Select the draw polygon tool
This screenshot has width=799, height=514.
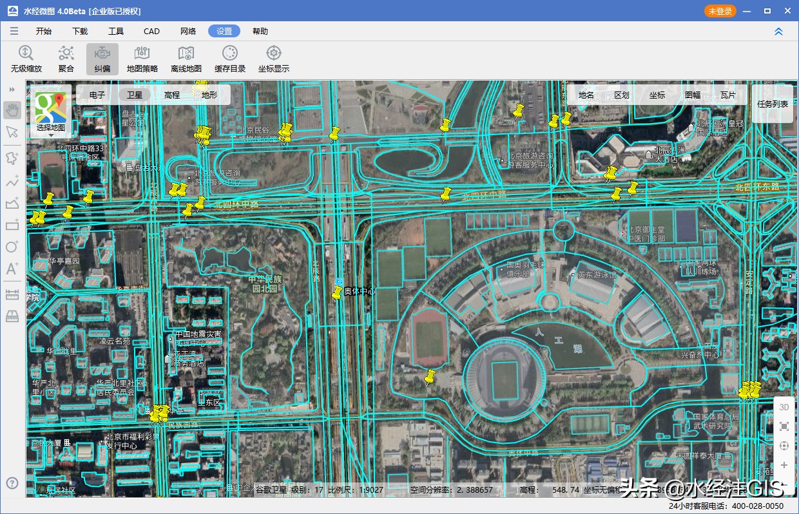pyautogui.click(x=12, y=204)
